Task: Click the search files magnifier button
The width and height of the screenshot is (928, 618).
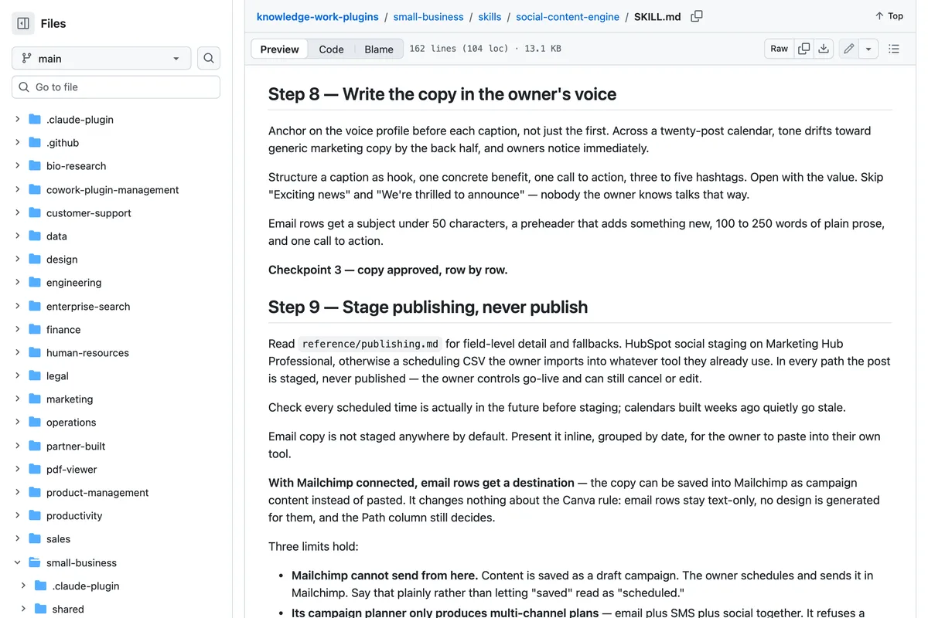Action: 209,58
